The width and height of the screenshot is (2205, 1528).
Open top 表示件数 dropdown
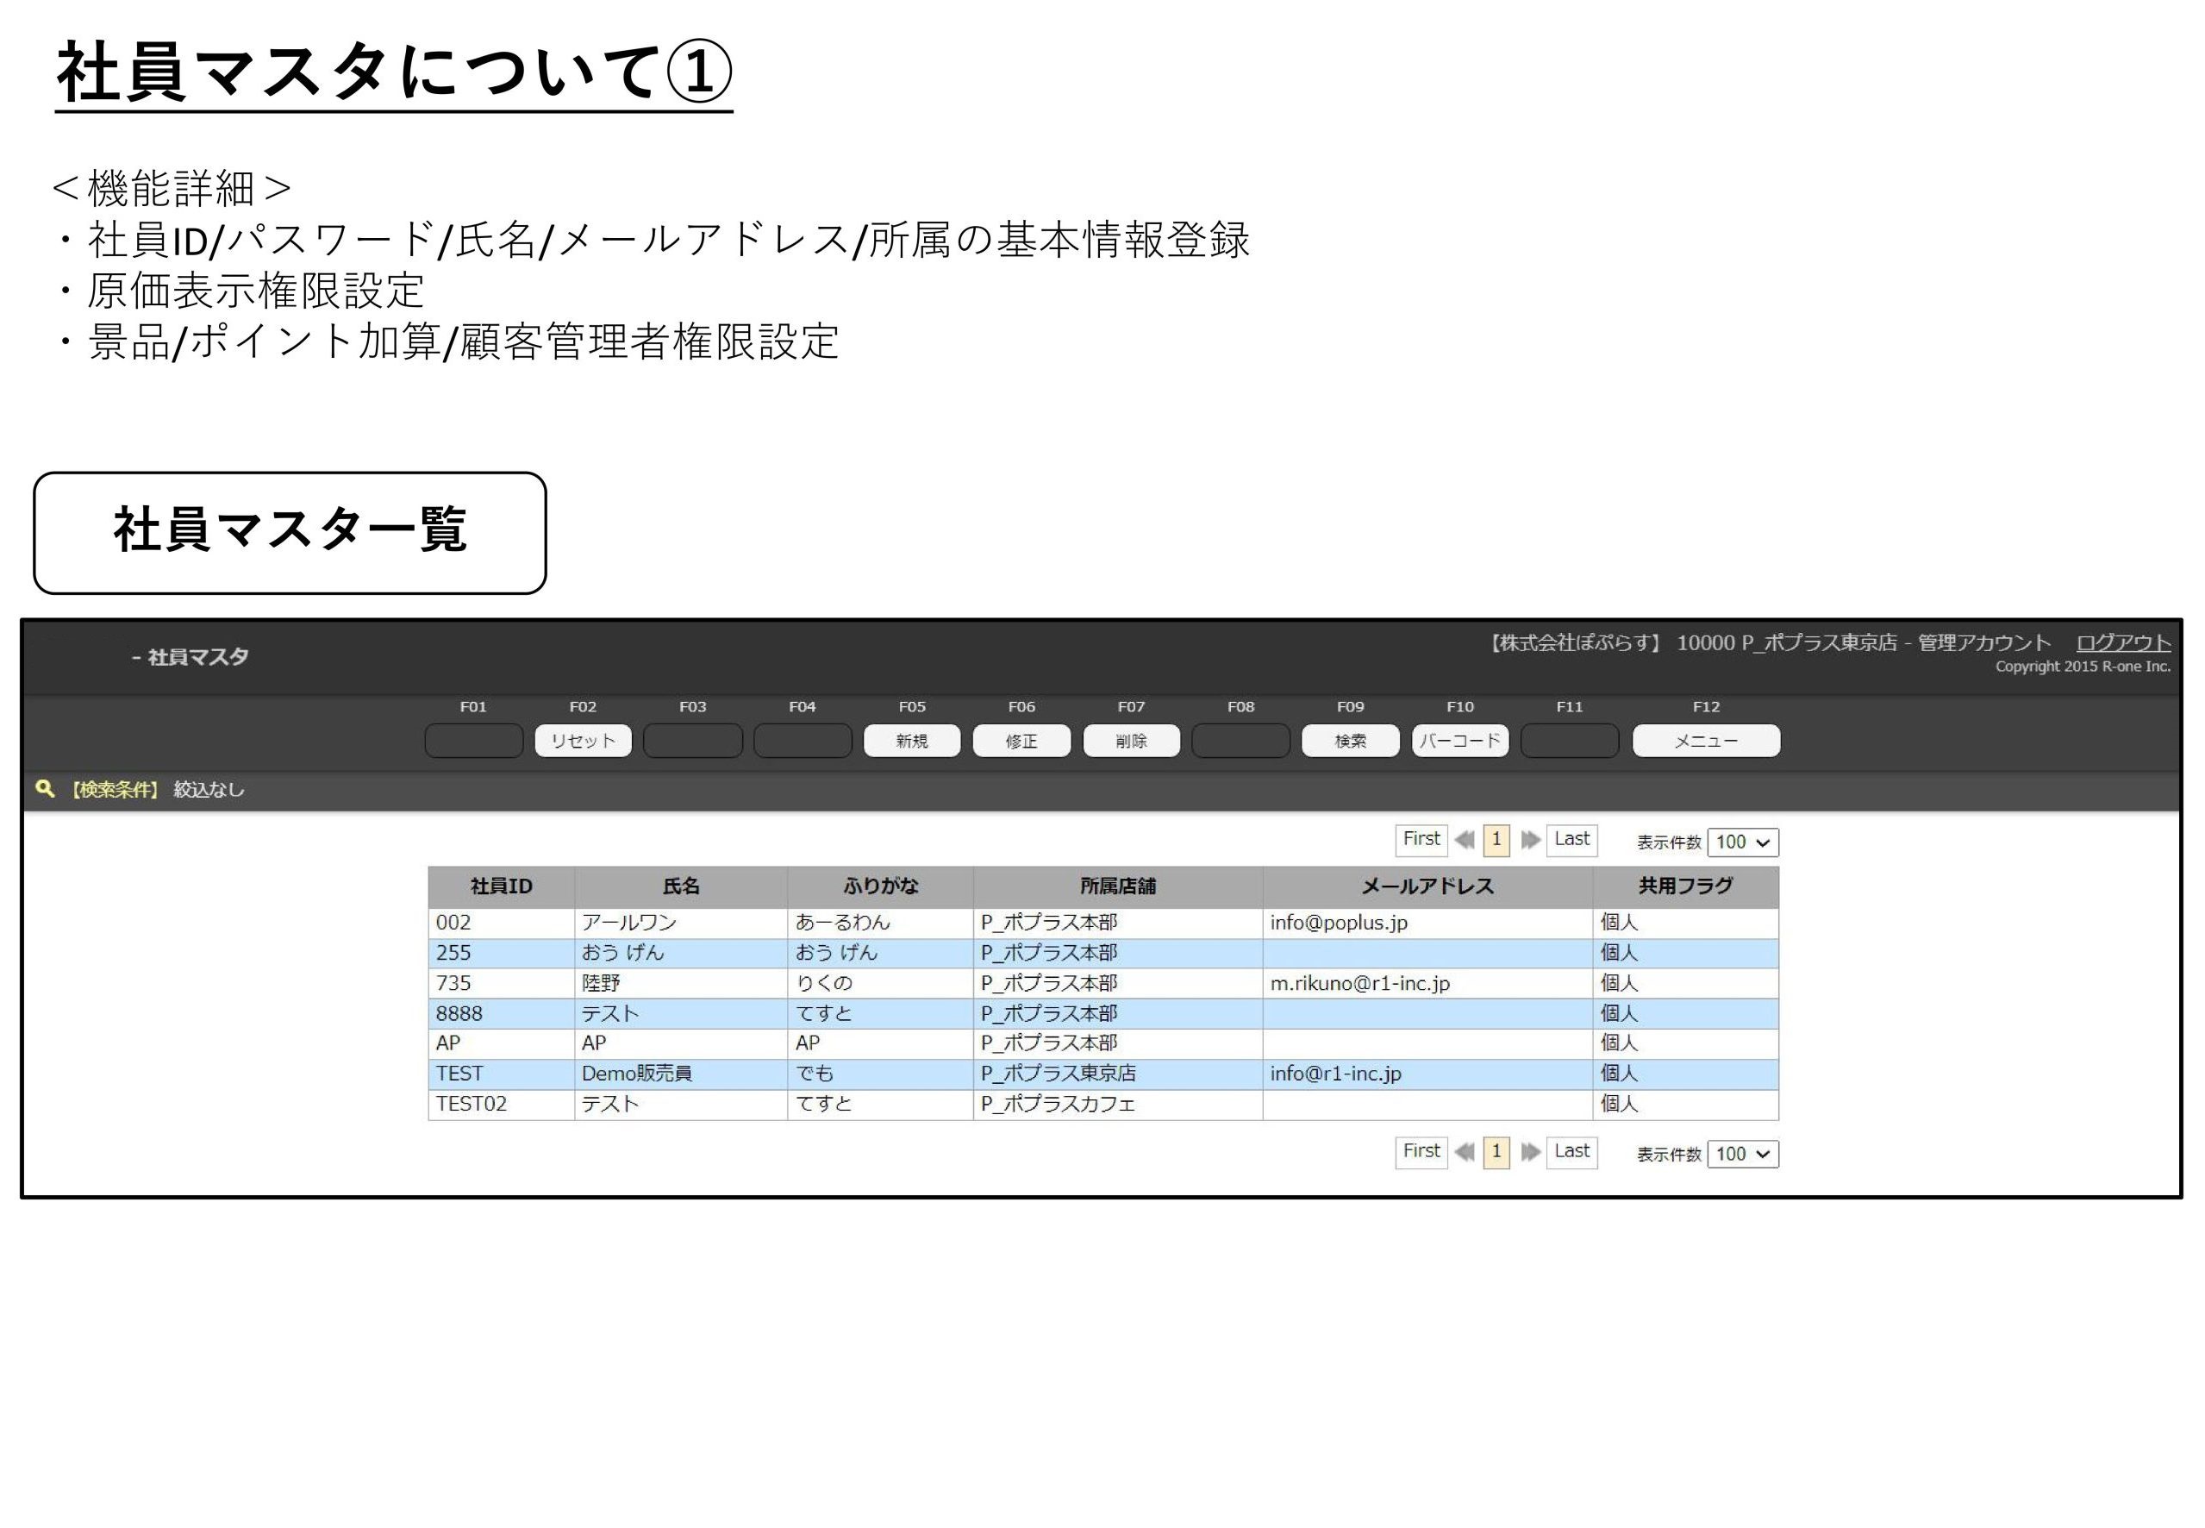pos(1742,842)
